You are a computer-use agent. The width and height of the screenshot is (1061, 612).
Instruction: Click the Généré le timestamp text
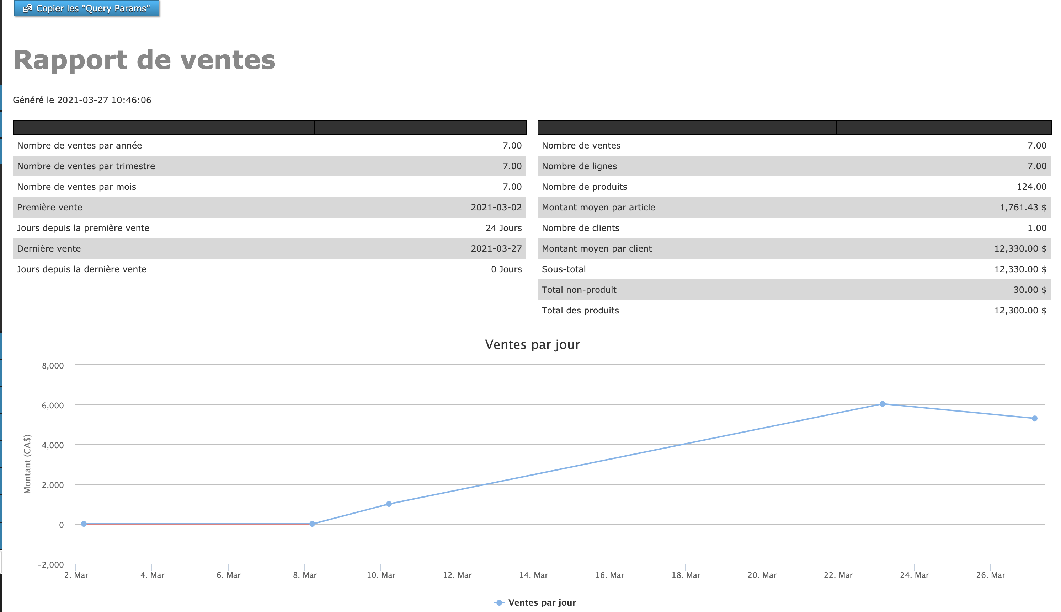click(x=82, y=100)
